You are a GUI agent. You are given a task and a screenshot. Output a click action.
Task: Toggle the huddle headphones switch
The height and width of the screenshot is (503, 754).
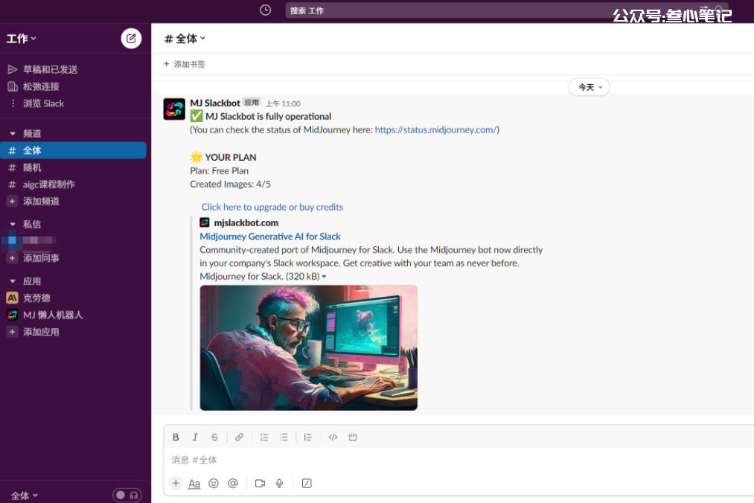tap(127, 495)
